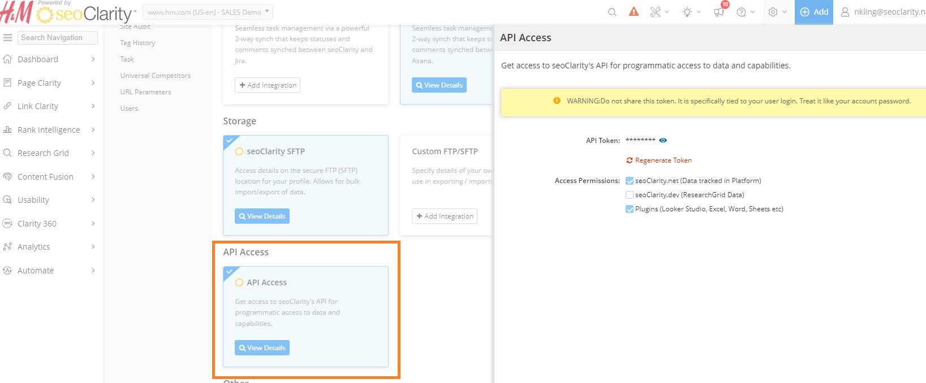Open Universal Competitors settings page
The height and width of the screenshot is (383, 926).
point(155,76)
